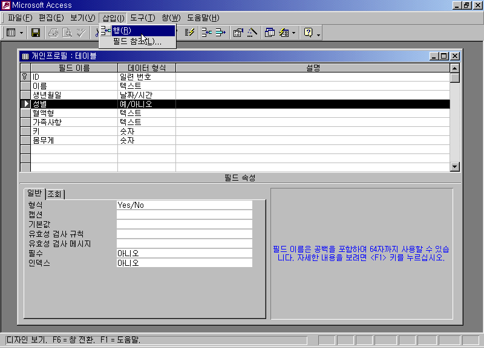Click the Properties toolbar icon
The height and width of the screenshot is (348, 484).
click(x=238, y=33)
